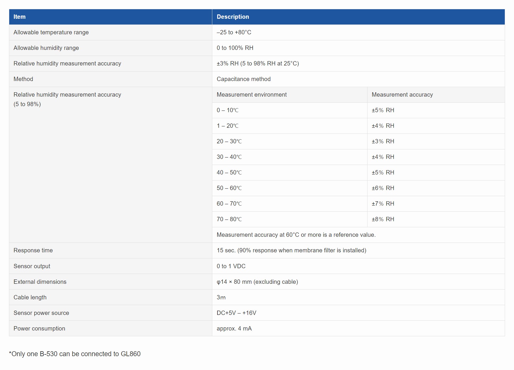Click the accuracy value for 40 – 50°C

(x=436, y=172)
